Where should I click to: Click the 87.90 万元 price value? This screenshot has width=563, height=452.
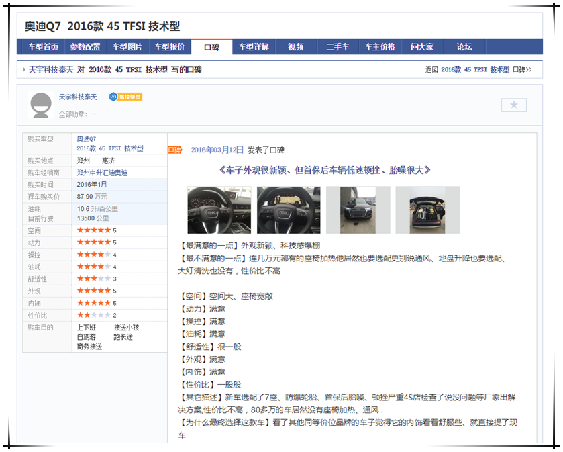click(92, 197)
